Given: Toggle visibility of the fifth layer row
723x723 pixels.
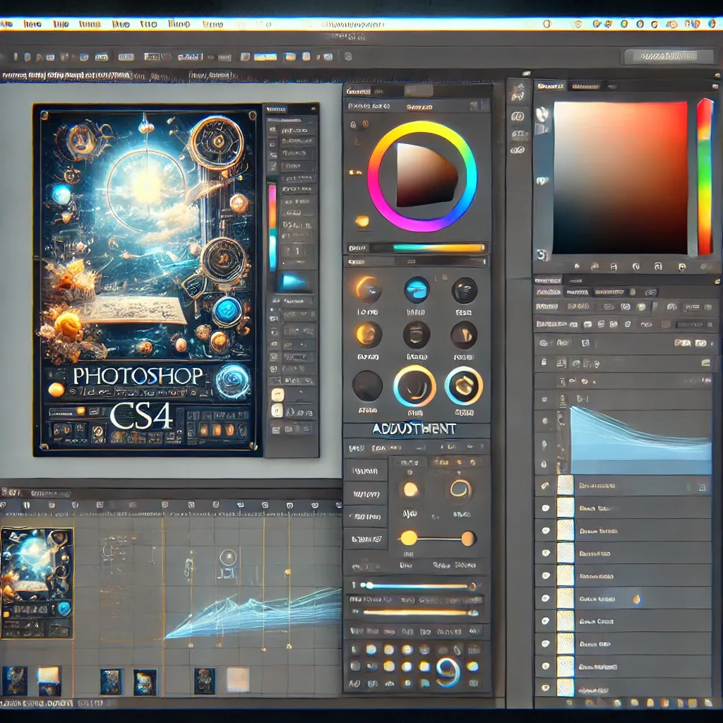Looking at the screenshot, I should [546, 575].
